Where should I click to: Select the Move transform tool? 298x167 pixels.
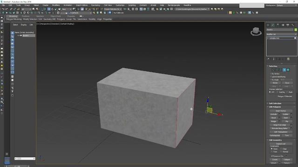[x=49, y=9]
